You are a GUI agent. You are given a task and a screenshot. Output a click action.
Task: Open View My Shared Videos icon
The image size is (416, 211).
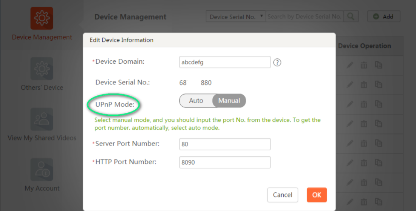click(x=42, y=119)
